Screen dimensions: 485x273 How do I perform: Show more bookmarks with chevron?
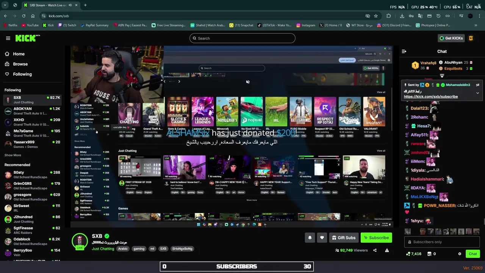[x=476, y=25]
